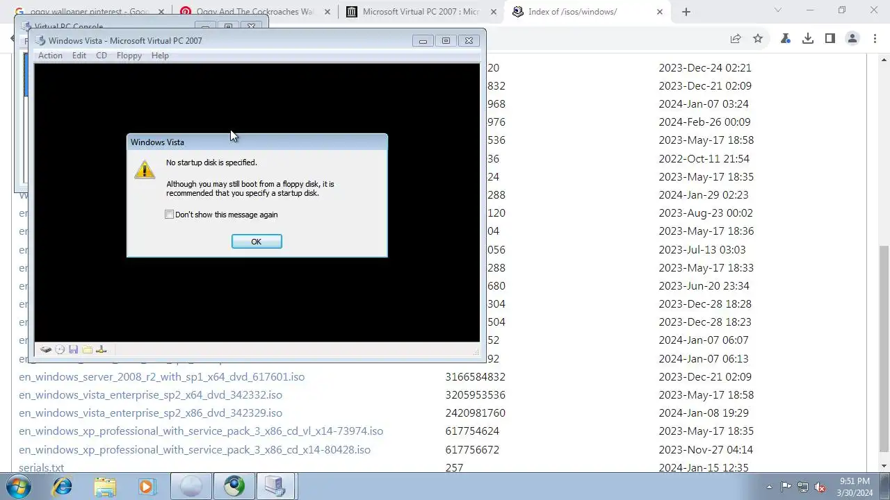Close the Google search tab
890x500 pixels.
[161, 12]
